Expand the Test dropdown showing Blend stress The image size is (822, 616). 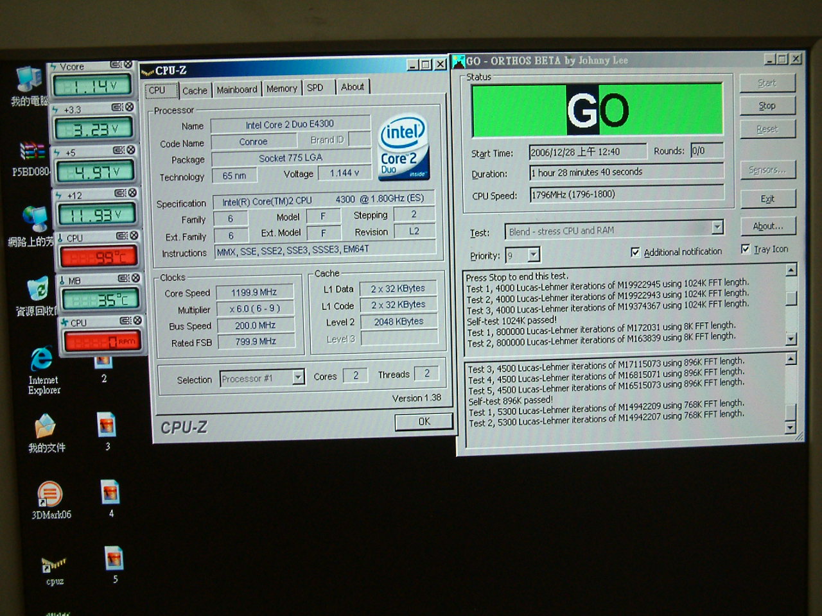click(717, 227)
